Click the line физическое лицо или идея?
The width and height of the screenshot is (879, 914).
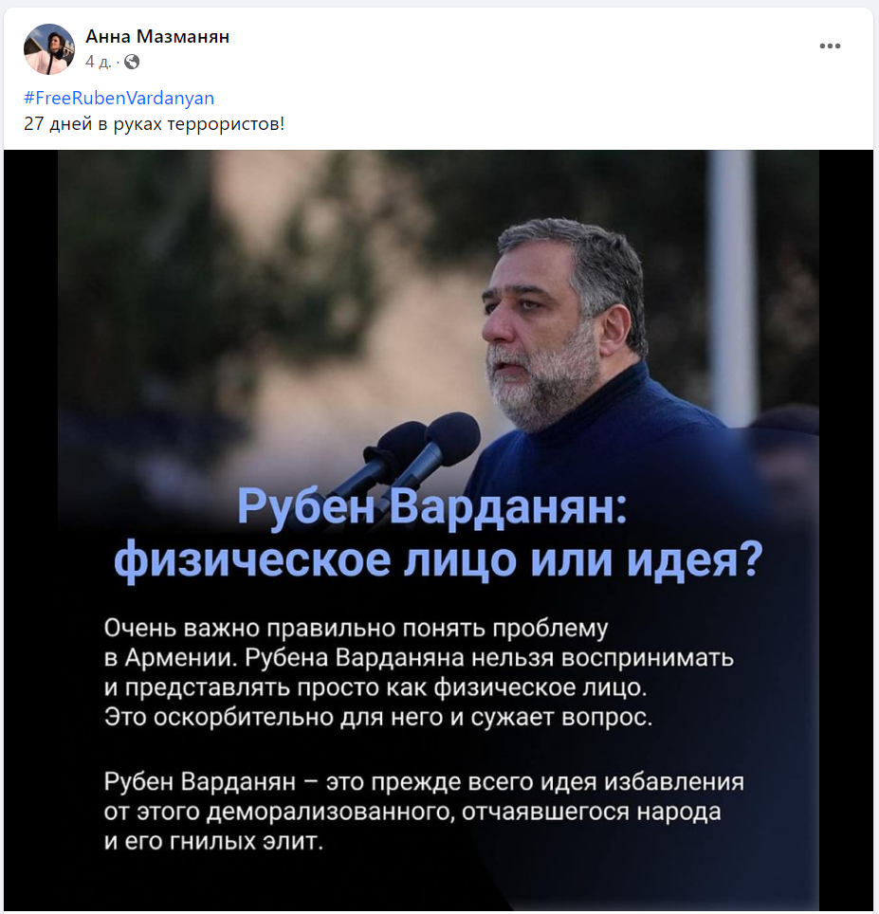pos(438,560)
